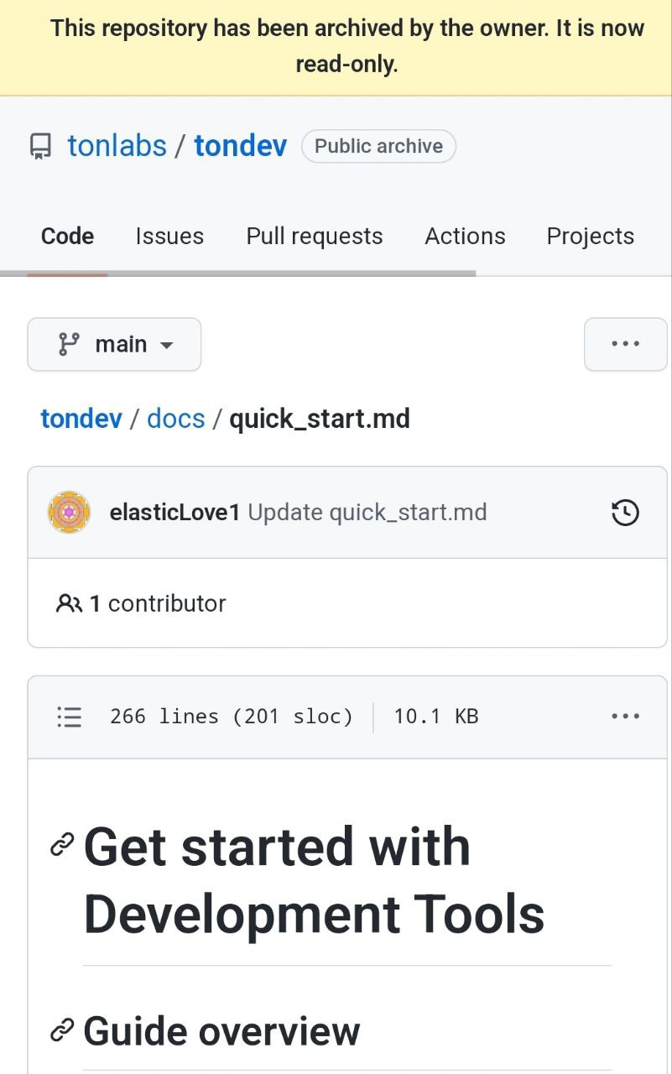Select the Projects tab
The image size is (672, 1074).
(x=590, y=237)
